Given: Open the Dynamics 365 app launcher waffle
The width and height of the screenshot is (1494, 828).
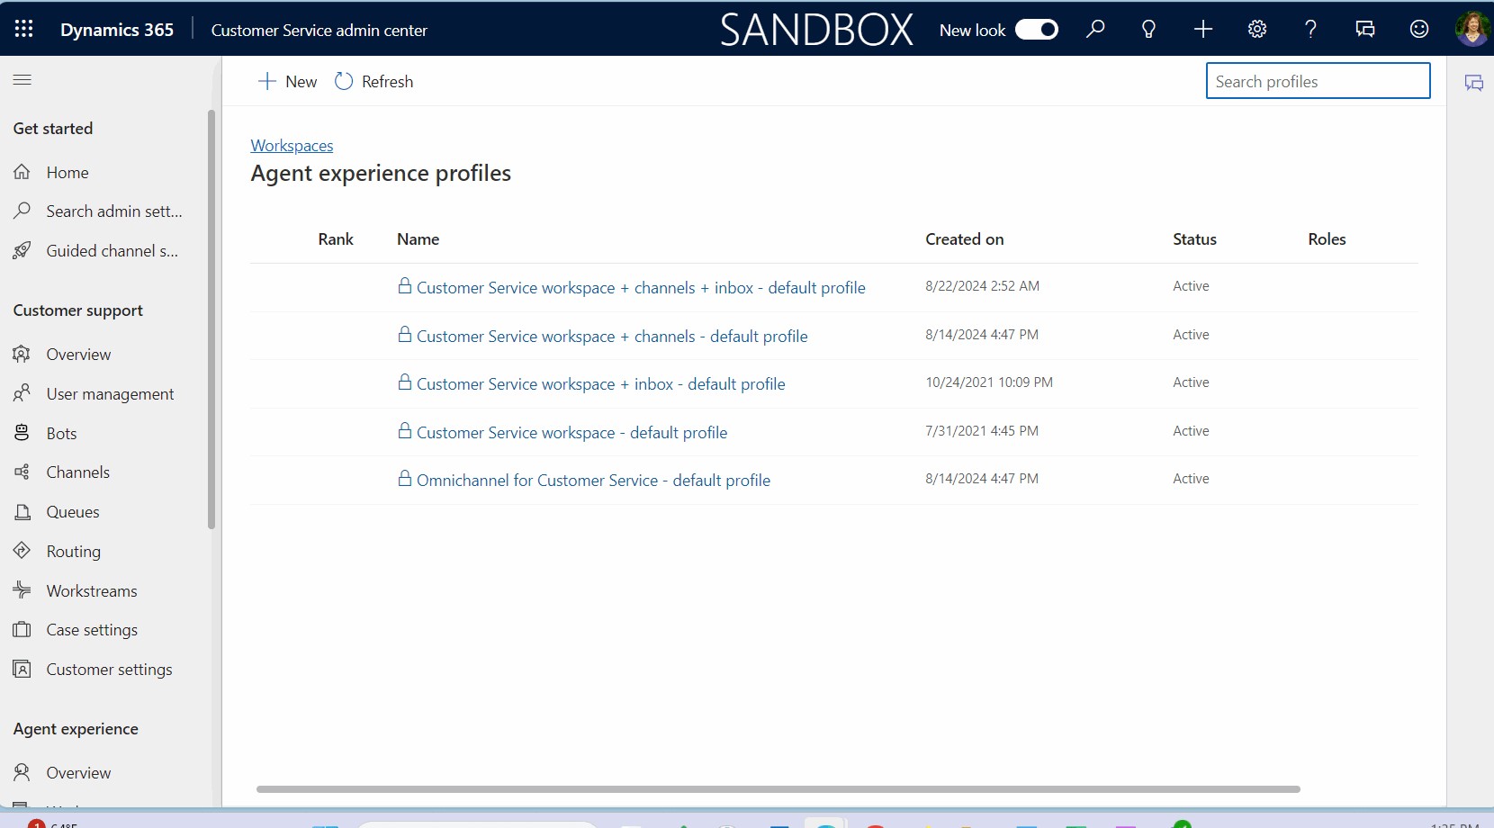Looking at the screenshot, I should (x=24, y=30).
